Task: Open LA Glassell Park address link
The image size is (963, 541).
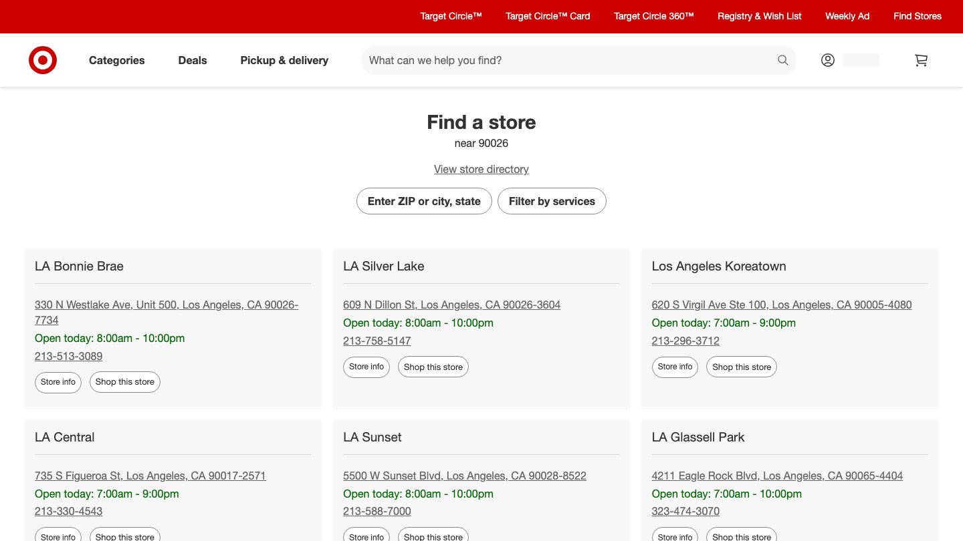Action: (x=777, y=476)
